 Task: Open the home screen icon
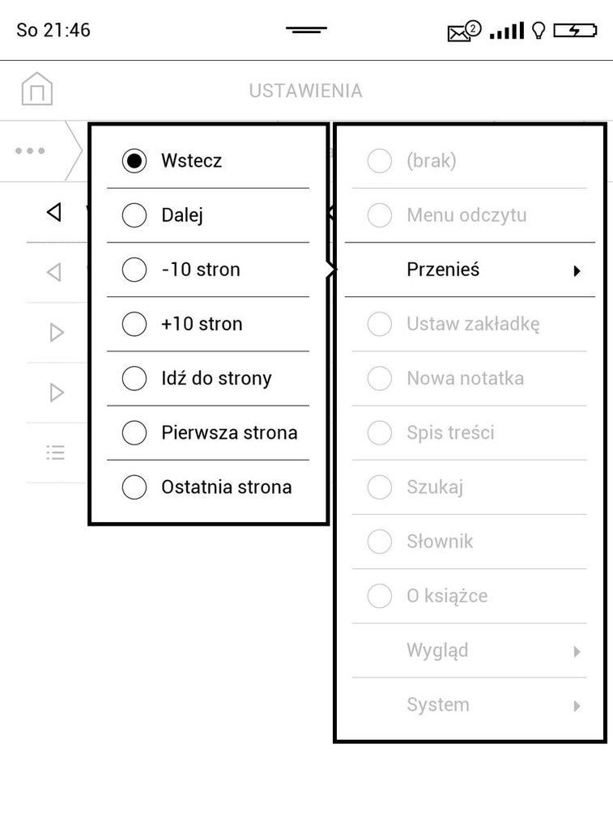point(37,89)
